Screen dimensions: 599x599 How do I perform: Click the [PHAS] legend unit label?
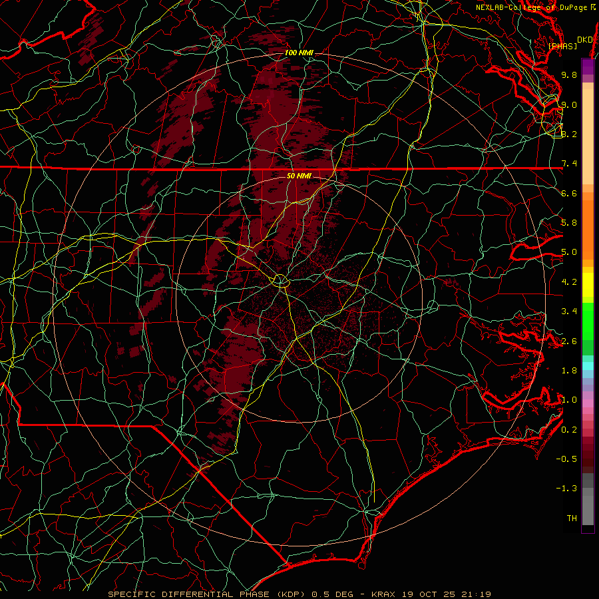[x=562, y=47]
